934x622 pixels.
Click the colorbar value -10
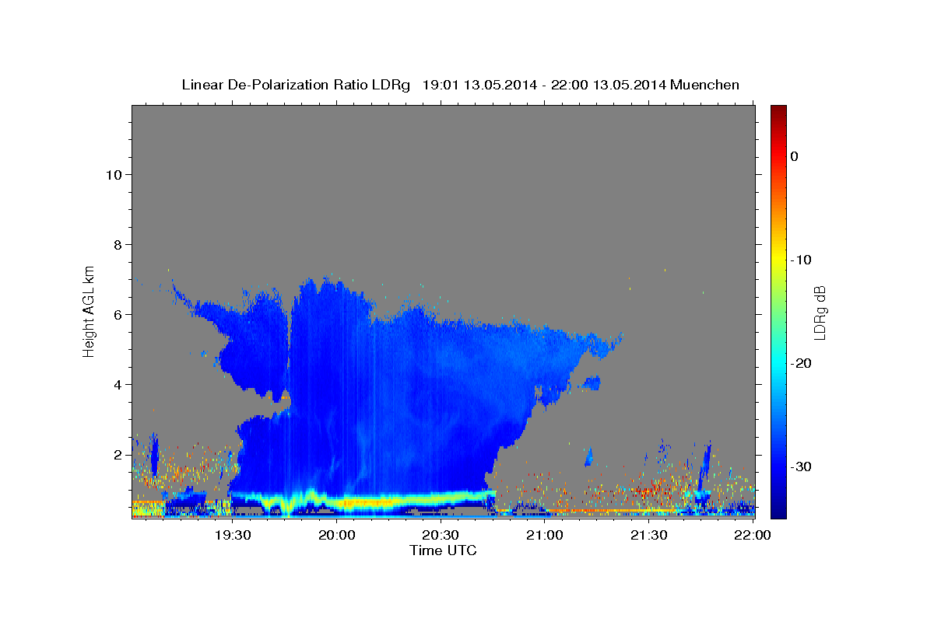[802, 260]
